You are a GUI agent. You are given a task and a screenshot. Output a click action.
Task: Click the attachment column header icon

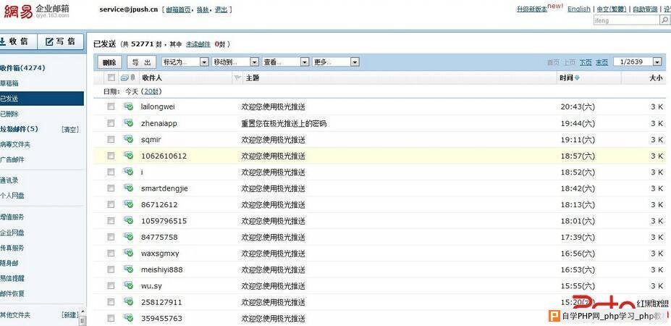pyautogui.click(x=132, y=78)
